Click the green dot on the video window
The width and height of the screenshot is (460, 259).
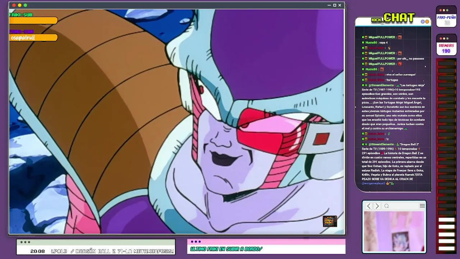[x=26, y=5]
